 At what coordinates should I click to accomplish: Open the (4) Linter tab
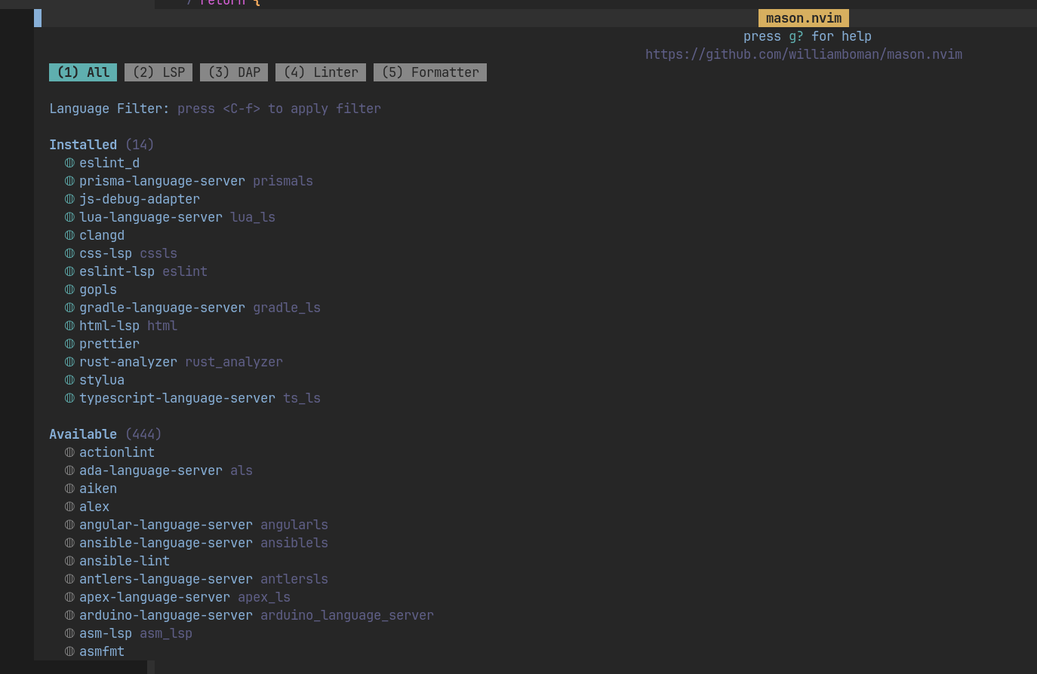click(321, 72)
